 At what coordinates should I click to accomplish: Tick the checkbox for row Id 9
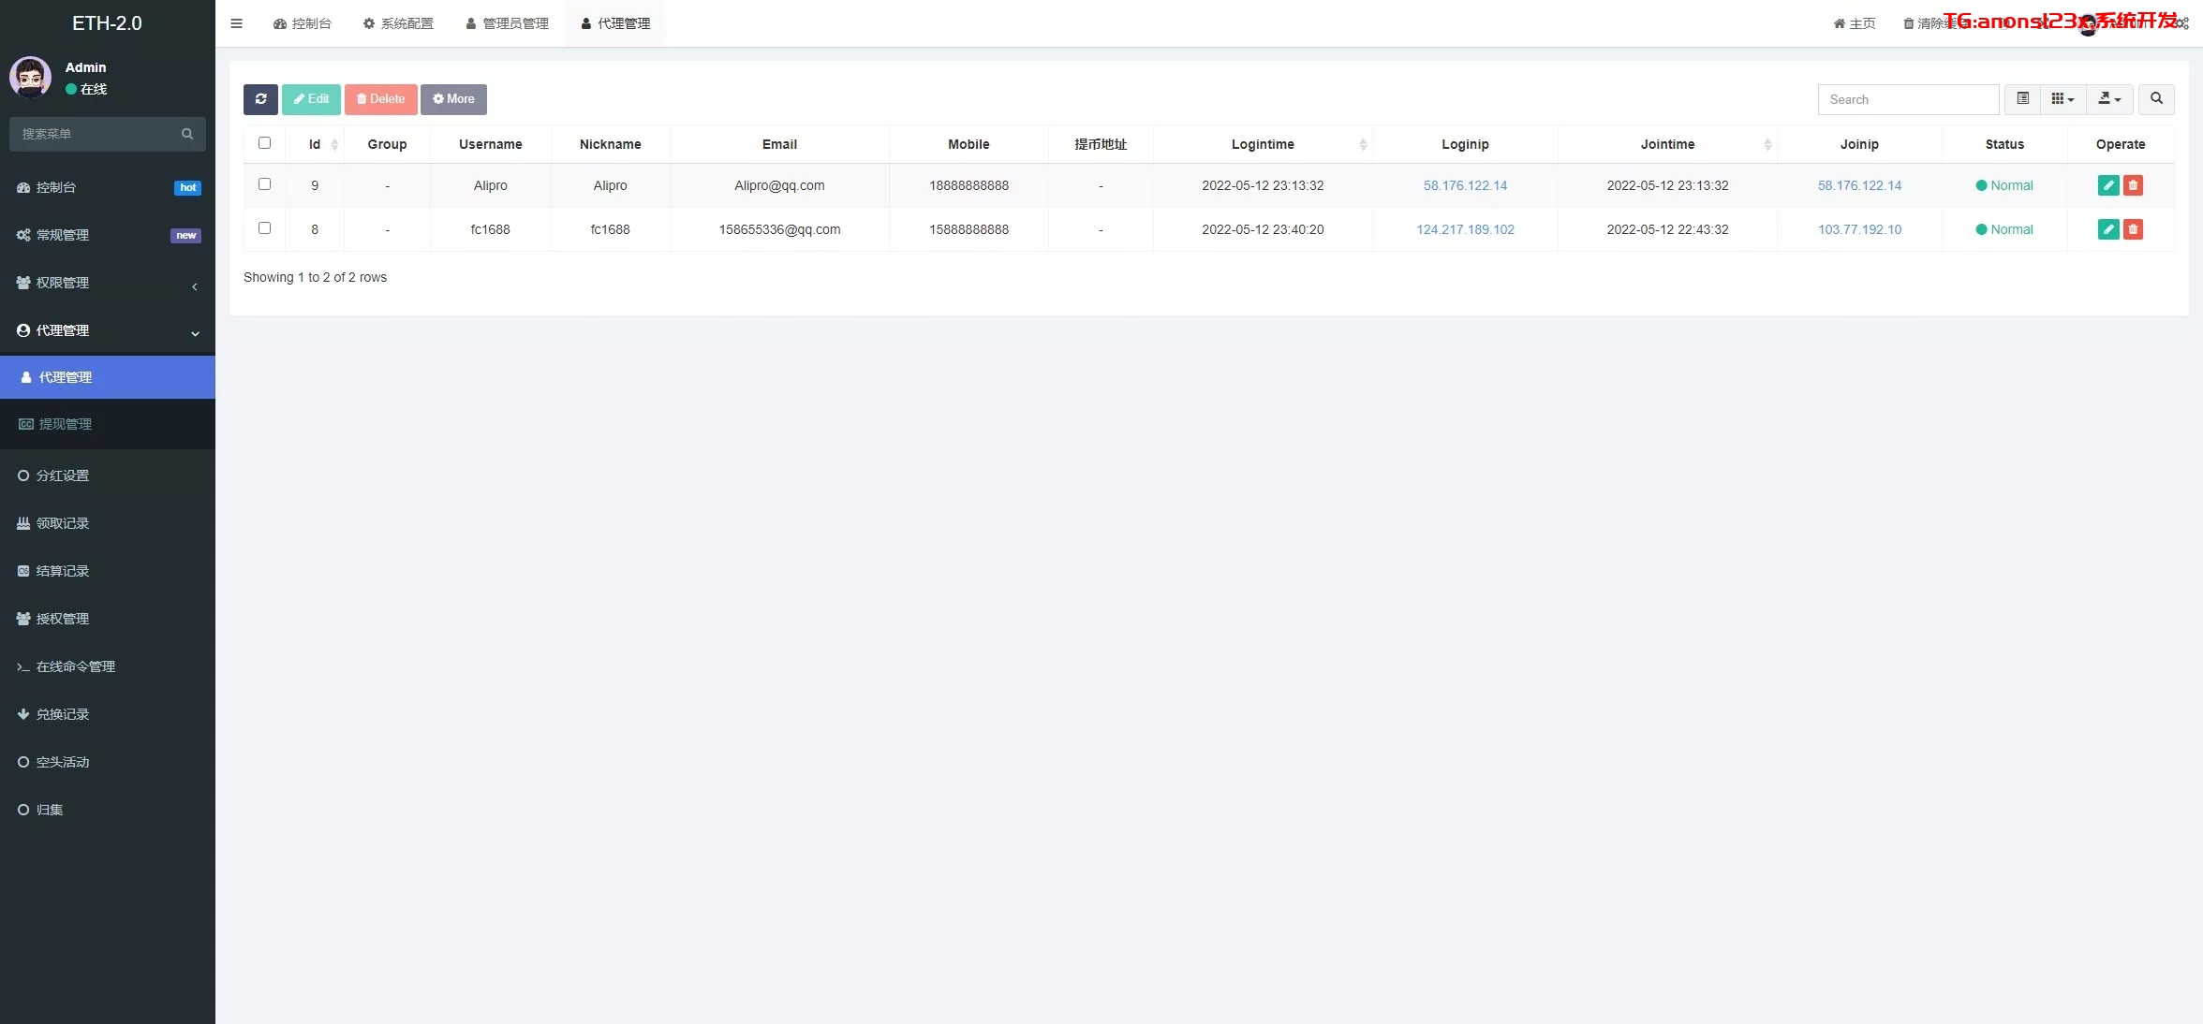[264, 184]
